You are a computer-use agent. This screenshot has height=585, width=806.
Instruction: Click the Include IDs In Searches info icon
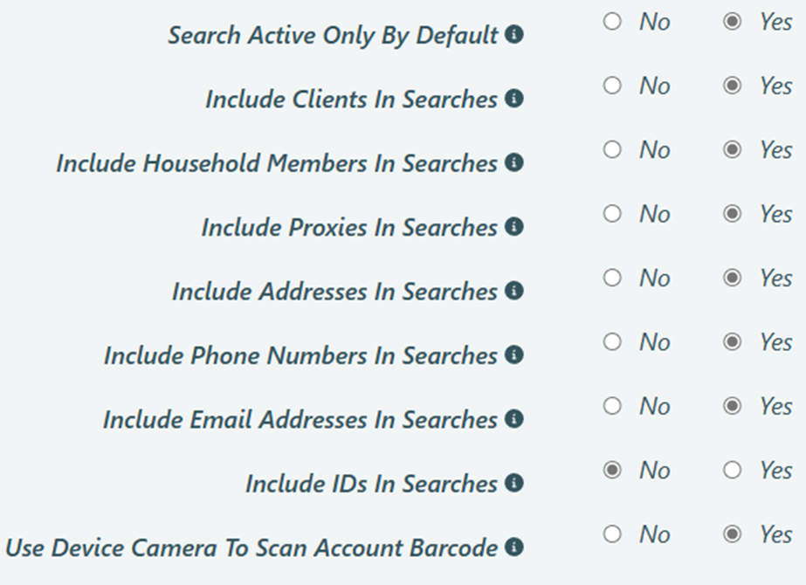point(514,483)
